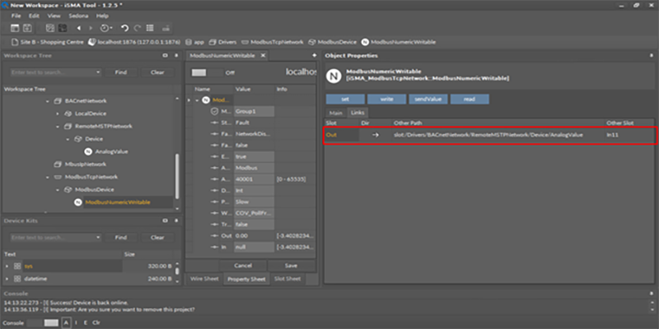Screen dimensions: 659x329
Task: Click the Workspace Tree vertical scrollbar
Action: (x=177, y=176)
